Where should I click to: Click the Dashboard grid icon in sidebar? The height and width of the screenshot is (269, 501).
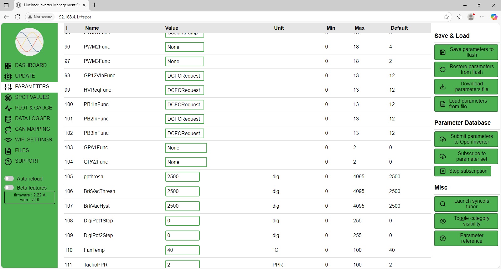point(8,66)
